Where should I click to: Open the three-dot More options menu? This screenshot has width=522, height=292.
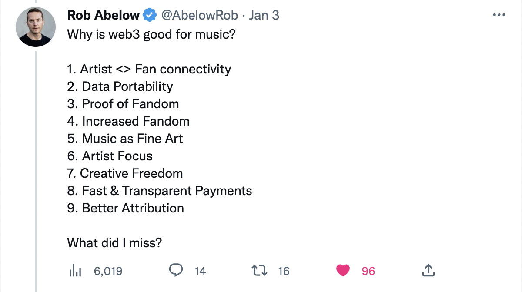[499, 15]
